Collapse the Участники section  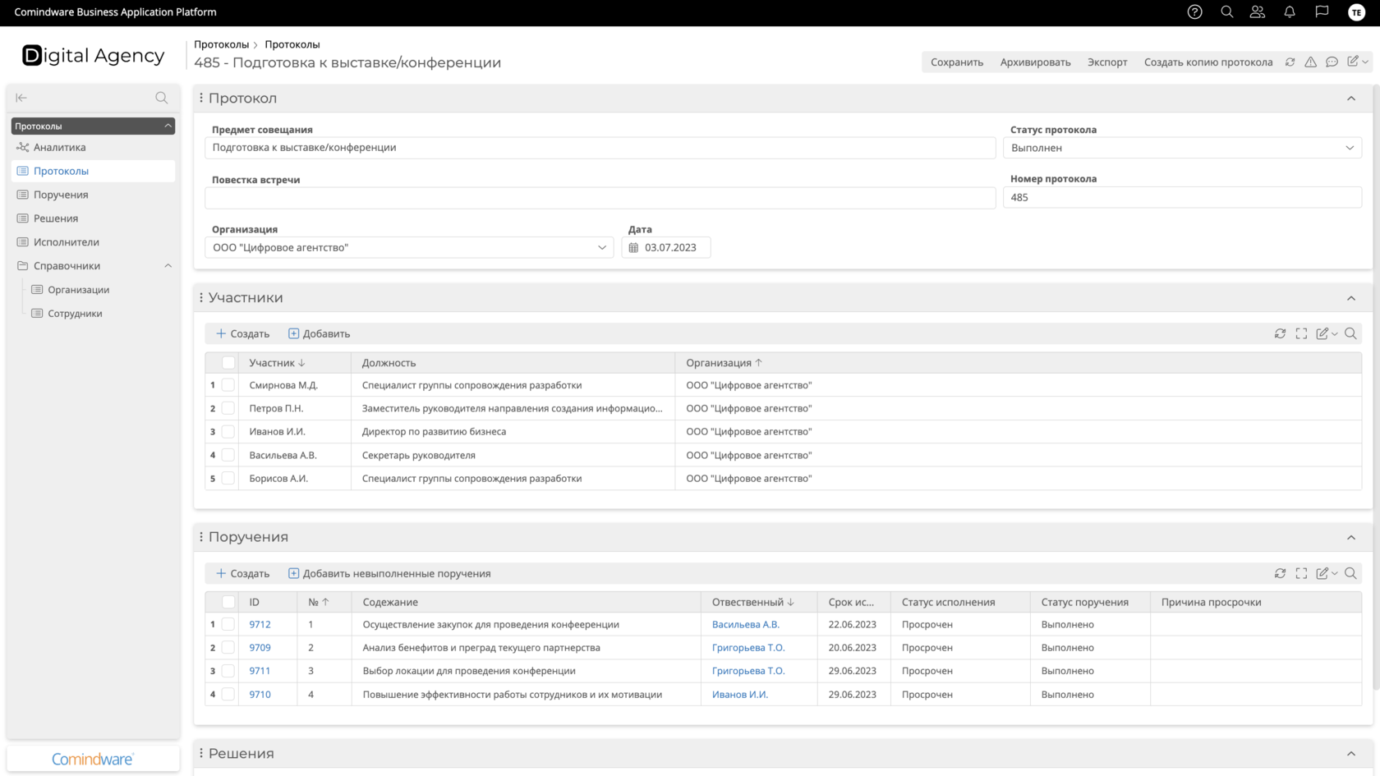click(x=1351, y=298)
